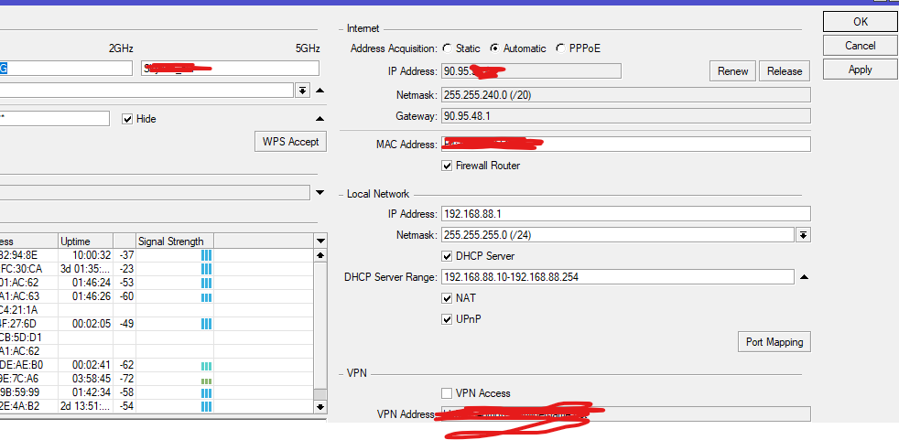899x440 pixels.
Task: Click WPS Accept button
Action: click(x=290, y=141)
